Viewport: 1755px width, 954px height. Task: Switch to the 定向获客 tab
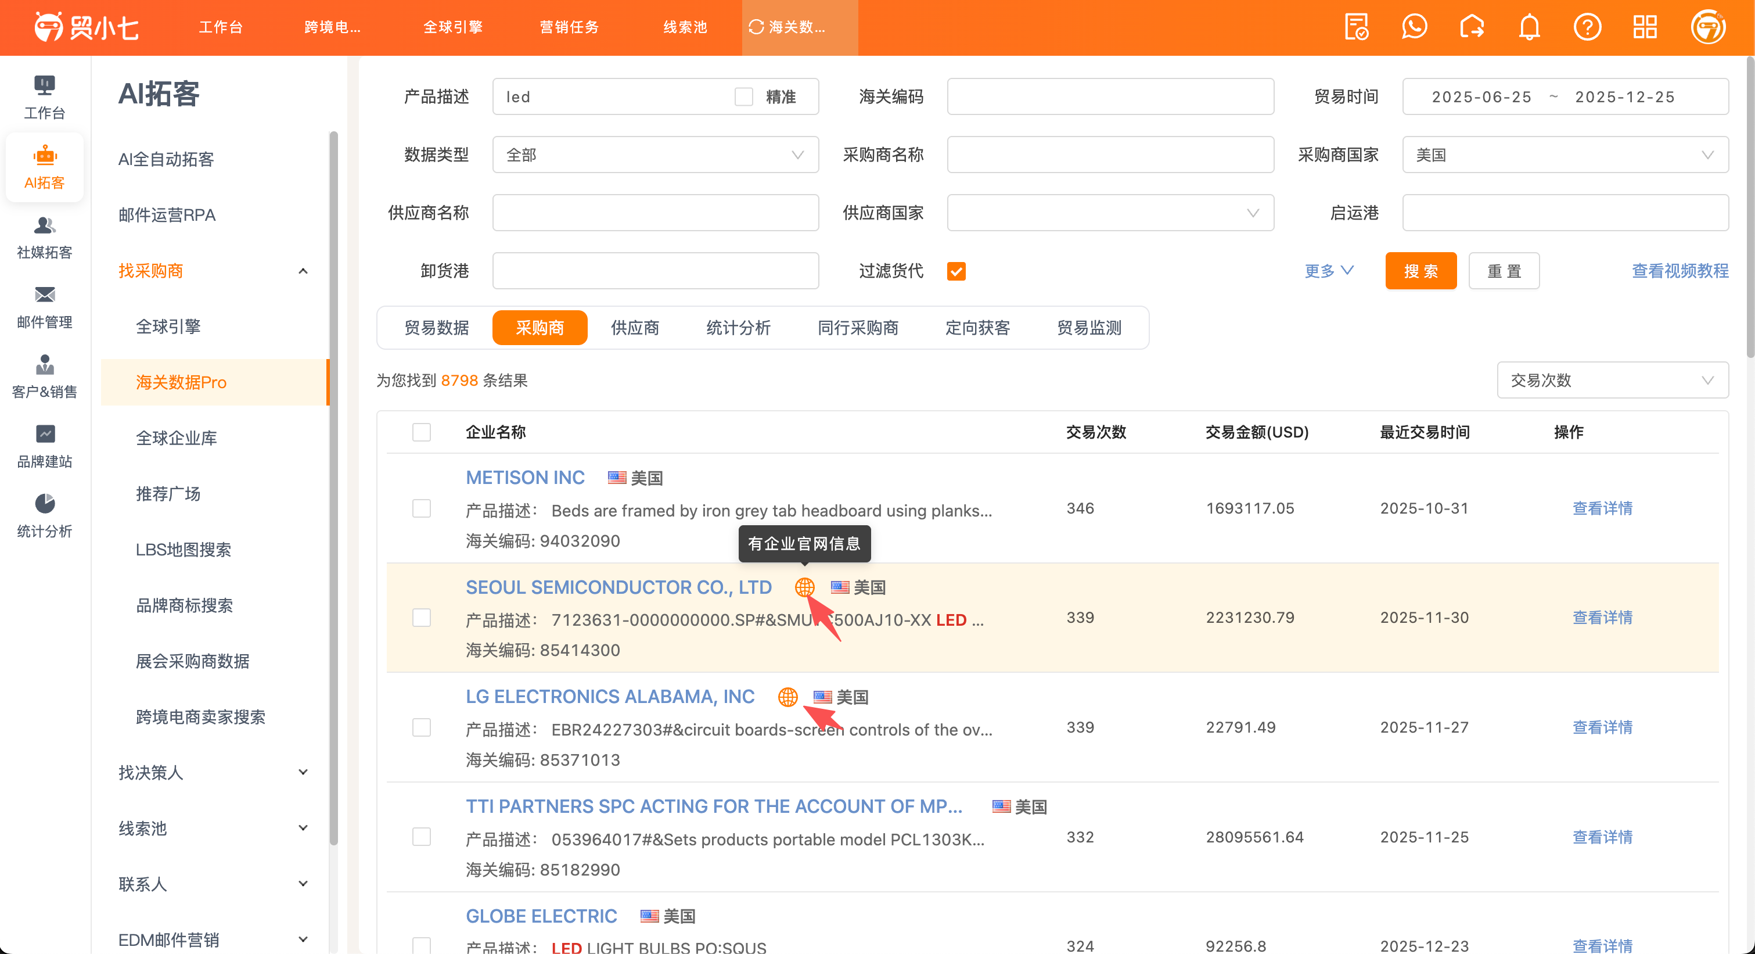tap(977, 328)
